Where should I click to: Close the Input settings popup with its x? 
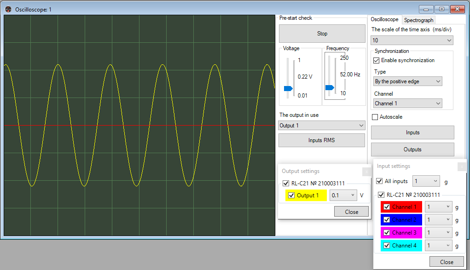462,167
